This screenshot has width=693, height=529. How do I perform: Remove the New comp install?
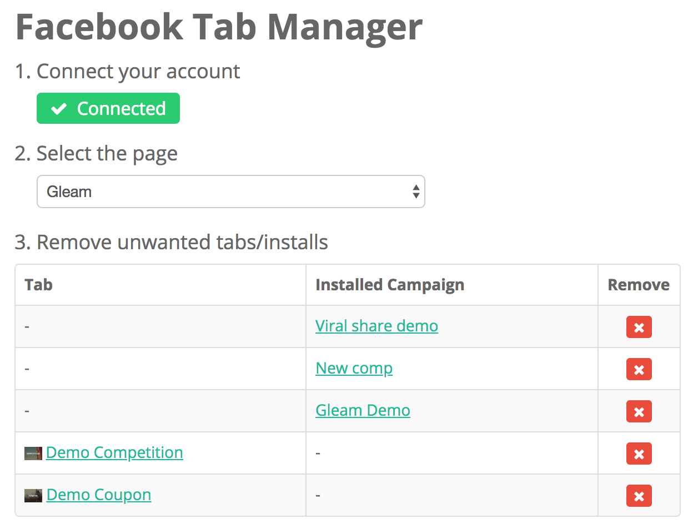pos(639,369)
